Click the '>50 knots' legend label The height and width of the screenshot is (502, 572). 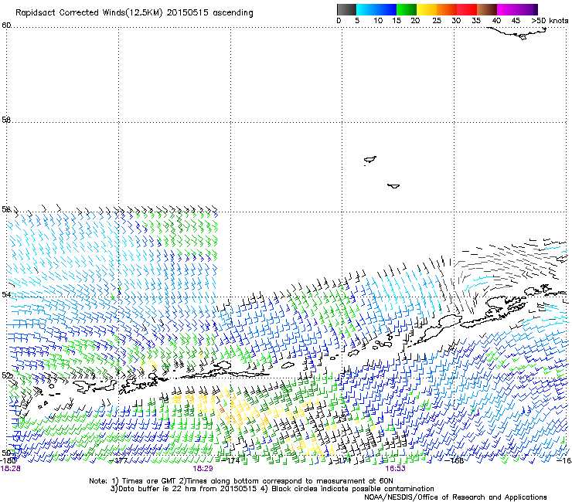point(550,21)
